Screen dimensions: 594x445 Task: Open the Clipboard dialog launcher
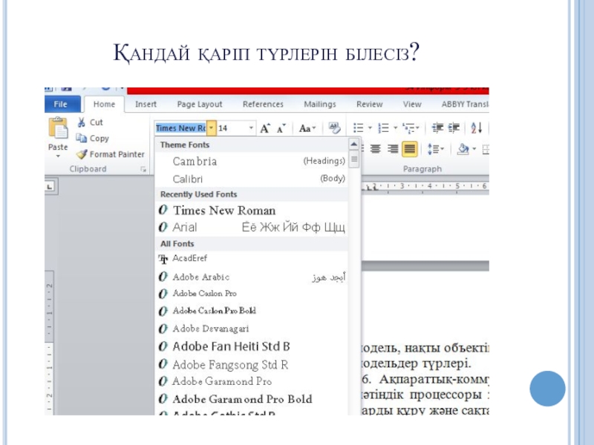[x=143, y=170]
